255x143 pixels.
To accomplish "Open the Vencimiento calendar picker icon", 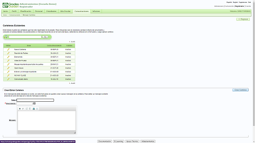I will [x=34, y=103].
